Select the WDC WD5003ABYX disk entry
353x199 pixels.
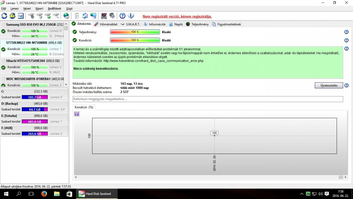(x=32, y=82)
